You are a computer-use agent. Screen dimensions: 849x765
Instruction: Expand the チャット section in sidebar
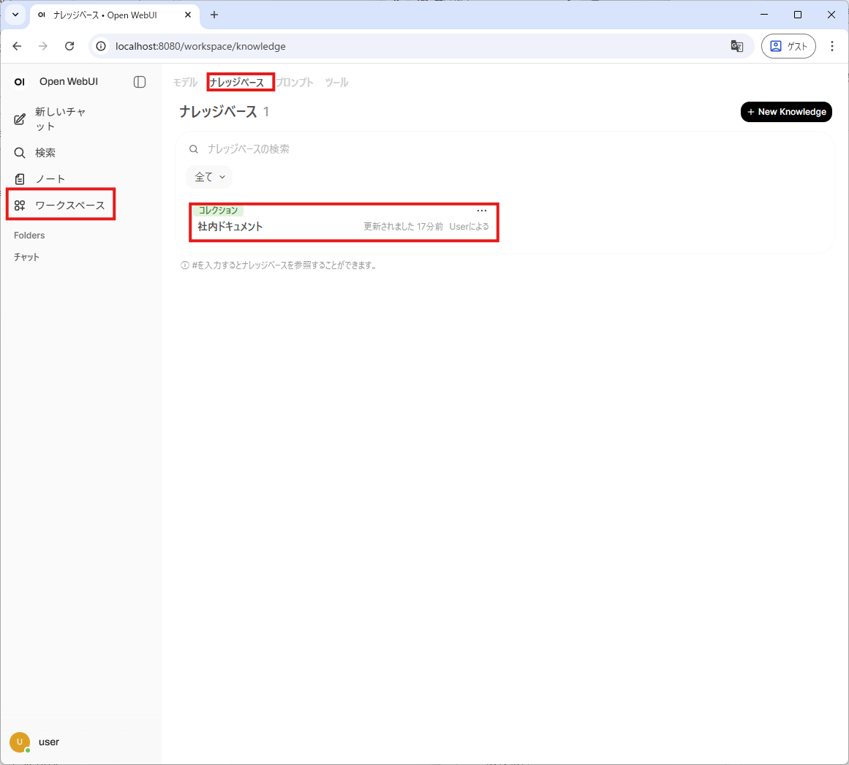coord(26,257)
